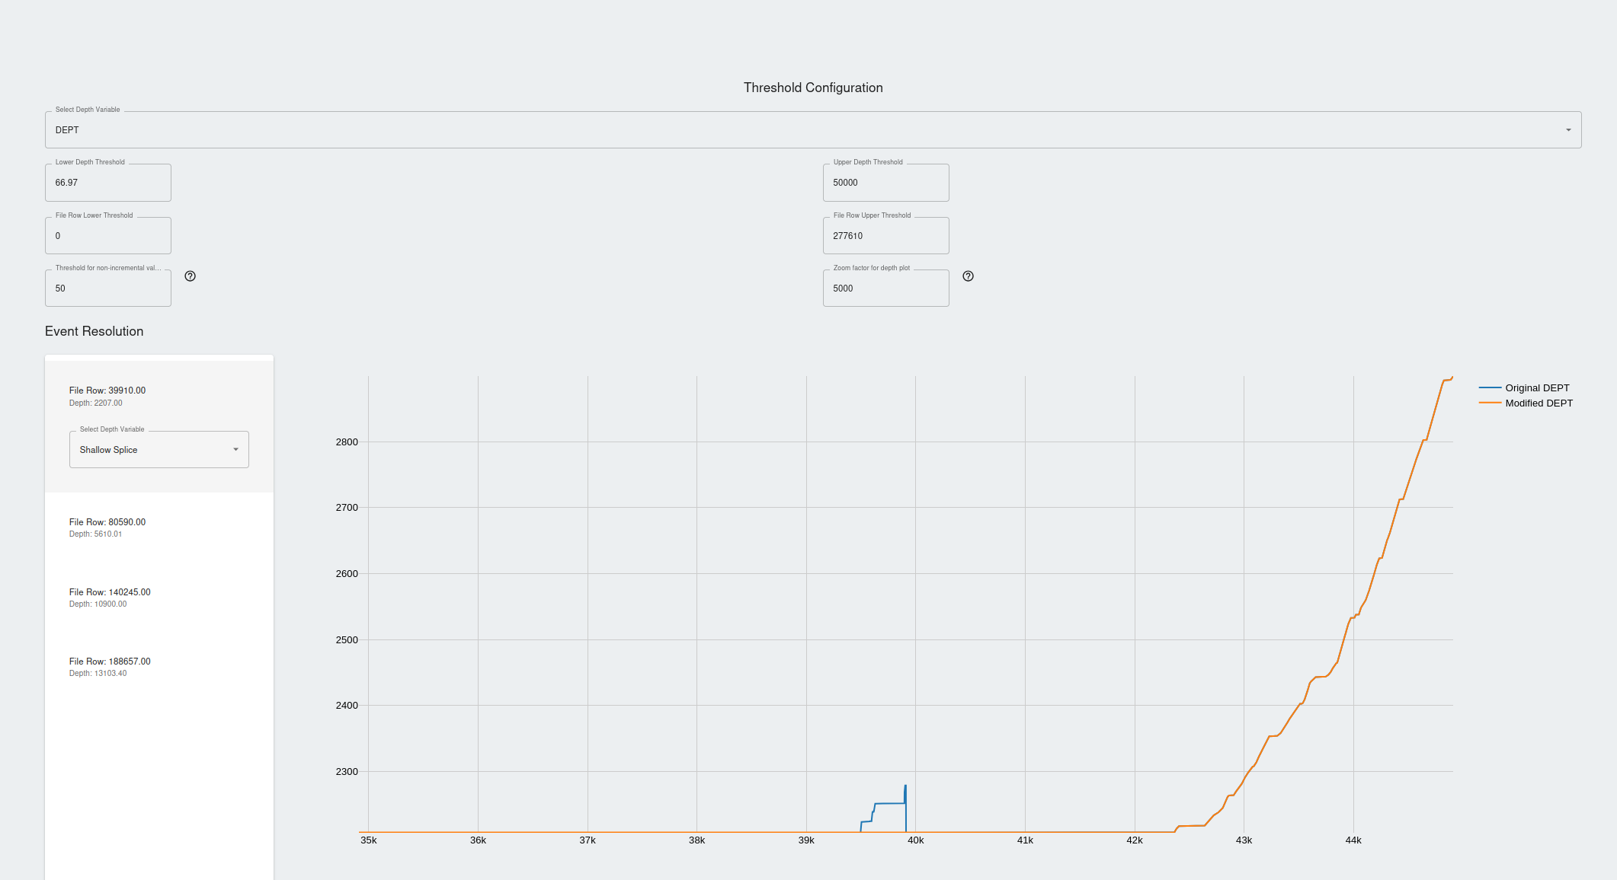Click help icon beside zoom factor field
The height and width of the screenshot is (880, 1617).
(968, 276)
